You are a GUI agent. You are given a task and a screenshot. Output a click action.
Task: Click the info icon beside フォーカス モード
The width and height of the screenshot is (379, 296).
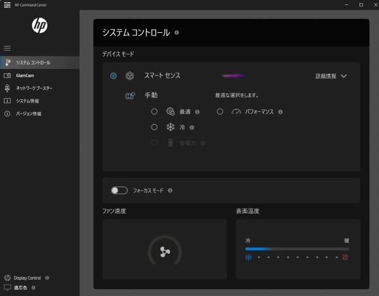[x=171, y=190]
